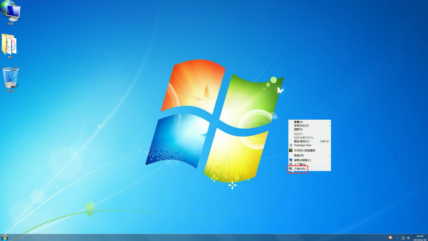Open 屏幕分辨率(C) settings
The width and height of the screenshot is (428, 241).
pos(309,160)
